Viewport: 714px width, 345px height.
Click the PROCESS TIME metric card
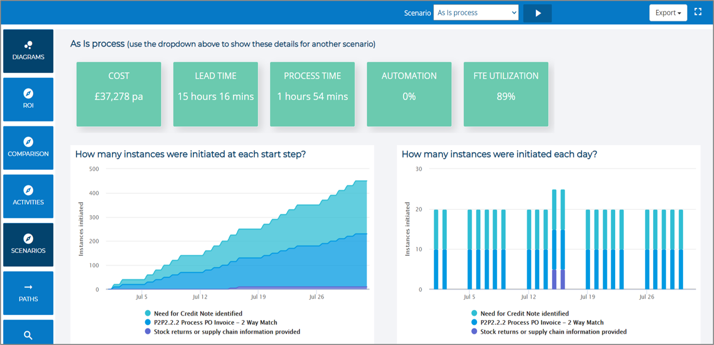coord(312,94)
